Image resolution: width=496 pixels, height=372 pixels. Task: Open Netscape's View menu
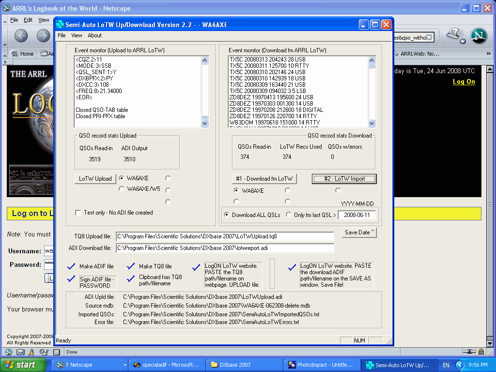[44, 20]
